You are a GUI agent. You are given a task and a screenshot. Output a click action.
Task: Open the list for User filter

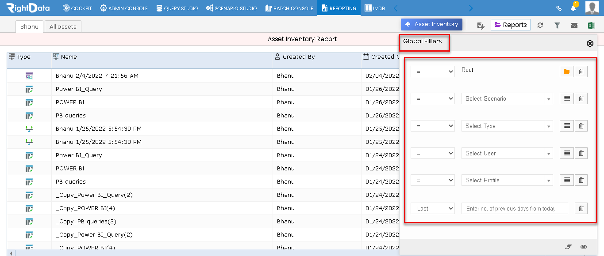[x=566, y=153]
